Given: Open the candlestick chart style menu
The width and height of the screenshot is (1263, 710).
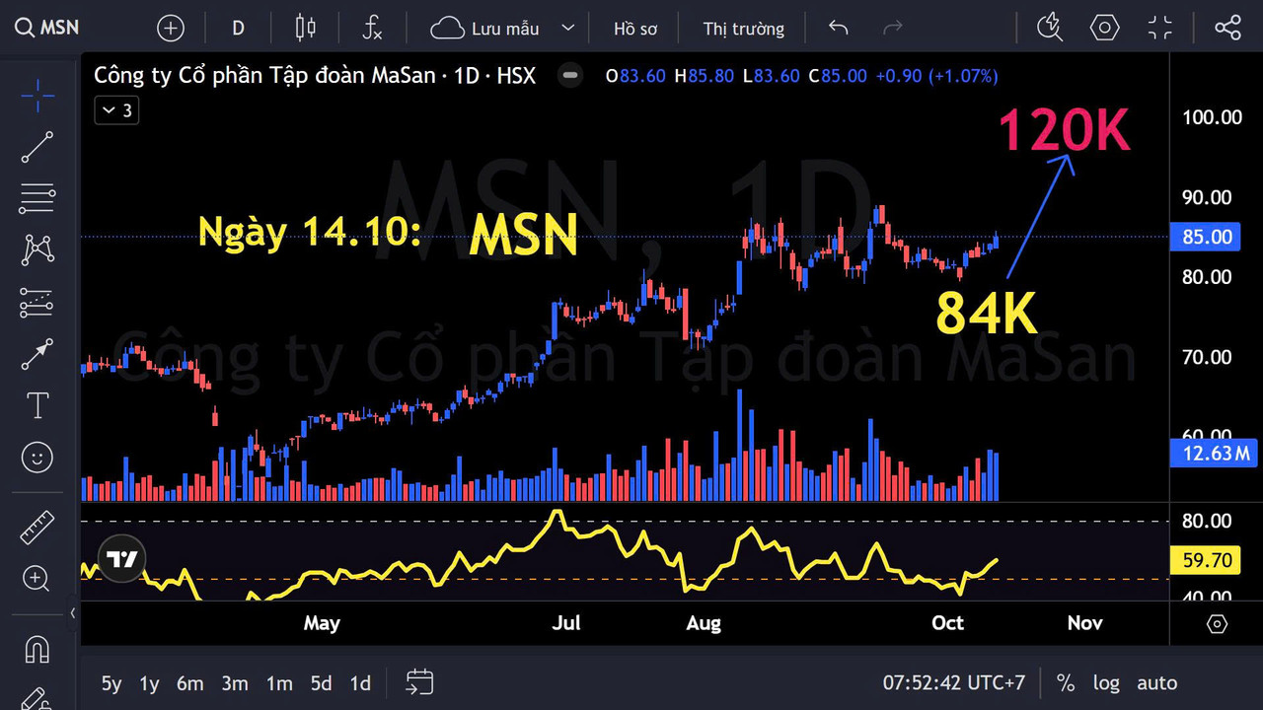Looking at the screenshot, I should [306, 28].
